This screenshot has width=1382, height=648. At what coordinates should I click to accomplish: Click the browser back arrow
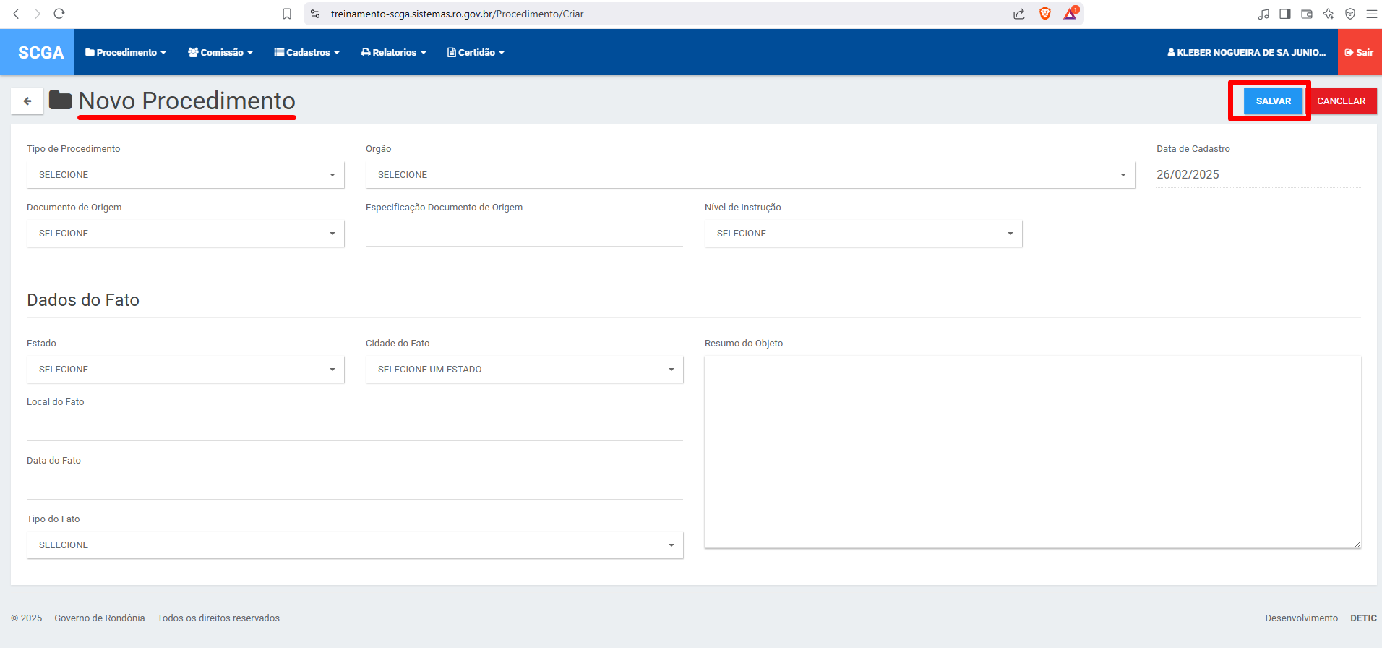pos(16,14)
